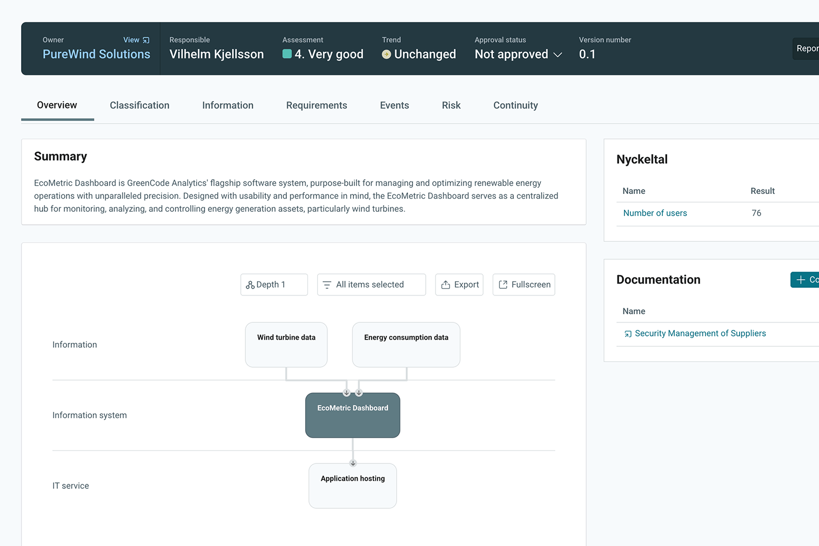Click the Depth hierarchy icon

(x=250, y=285)
